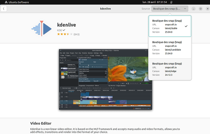Click the star rating for kdenlive
The width and height of the screenshot is (210, 134).
pyautogui.click(x=65, y=34)
